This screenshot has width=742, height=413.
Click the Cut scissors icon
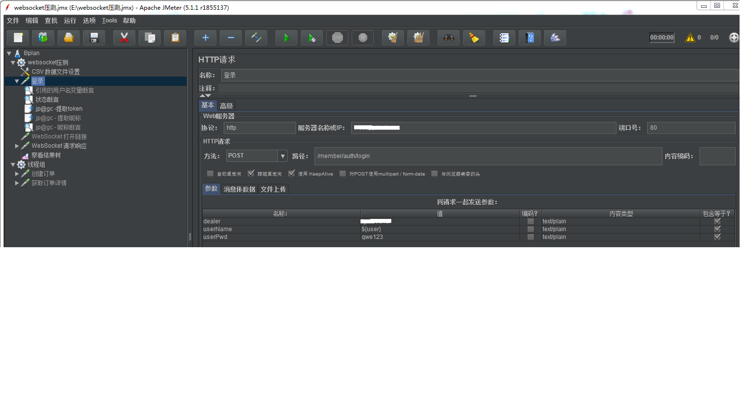pos(124,38)
